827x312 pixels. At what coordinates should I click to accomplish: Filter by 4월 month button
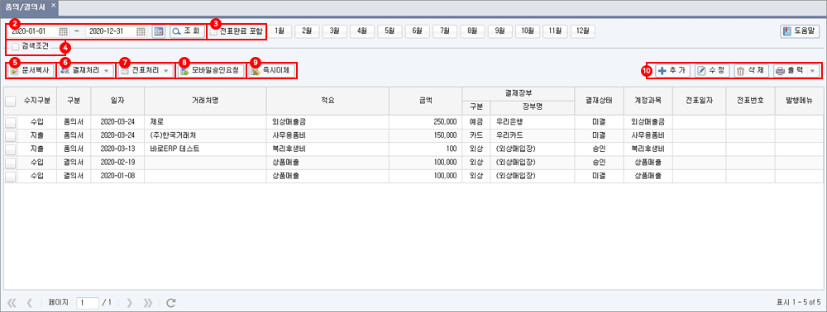coord(362,31)
